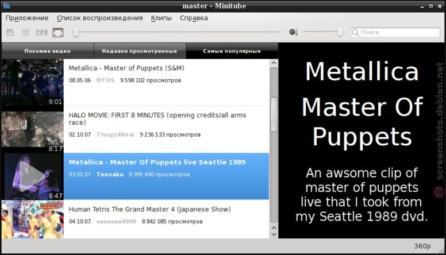
Task: Mute audio via the volume icon
Action: pyautogui.click(x=293, y=32)
